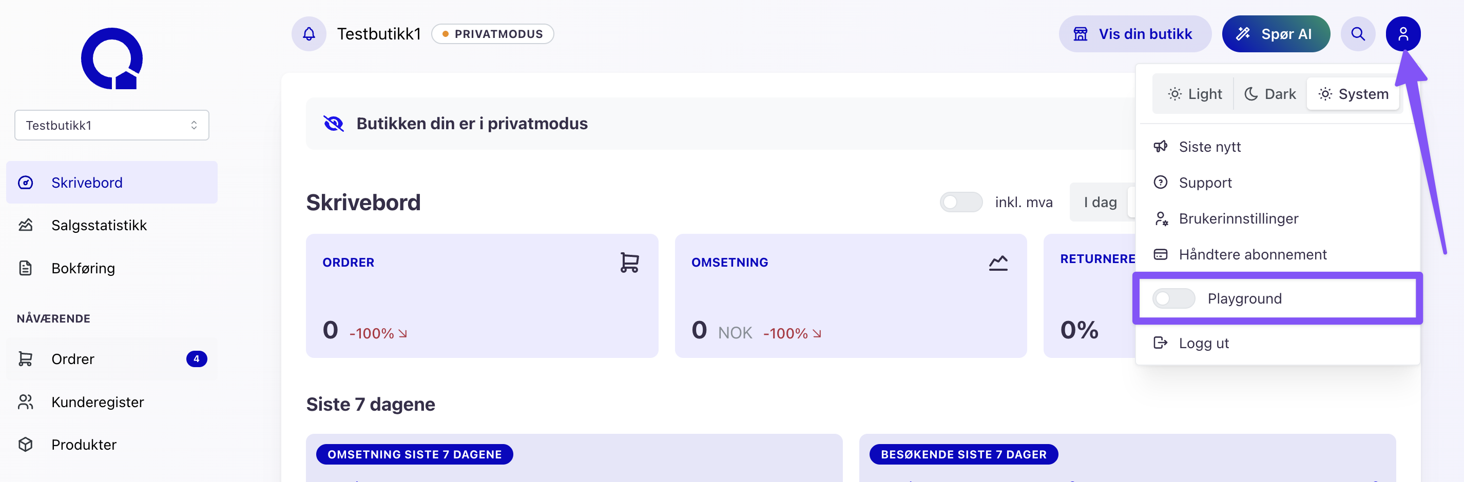This screenshot has height=482, width=1464.
Task: Click the store logo in sidebar
Action: click(x=112, y=58)
